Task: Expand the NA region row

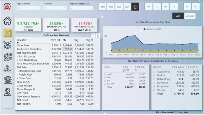Action: [x=105, y=77]
